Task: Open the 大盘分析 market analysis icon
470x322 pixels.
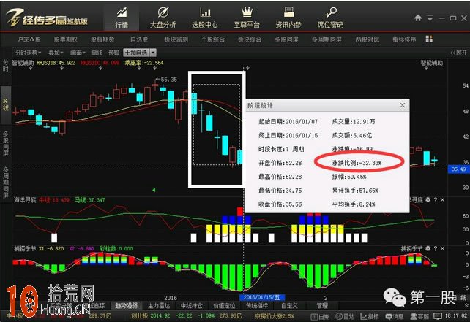Action: click(163, 18)
